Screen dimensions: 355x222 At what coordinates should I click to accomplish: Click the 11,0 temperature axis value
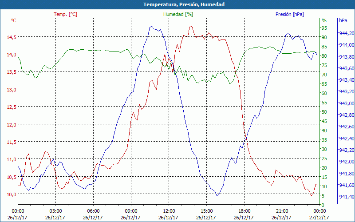pyautogui.click(x=12, y=159)
